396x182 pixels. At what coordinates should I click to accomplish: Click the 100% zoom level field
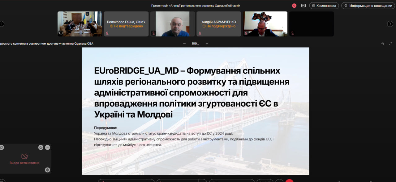[x=196, y=43]
